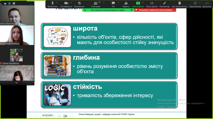Minimize the video panel with dash icon
The image size is (213, 119).
point(1,4)
